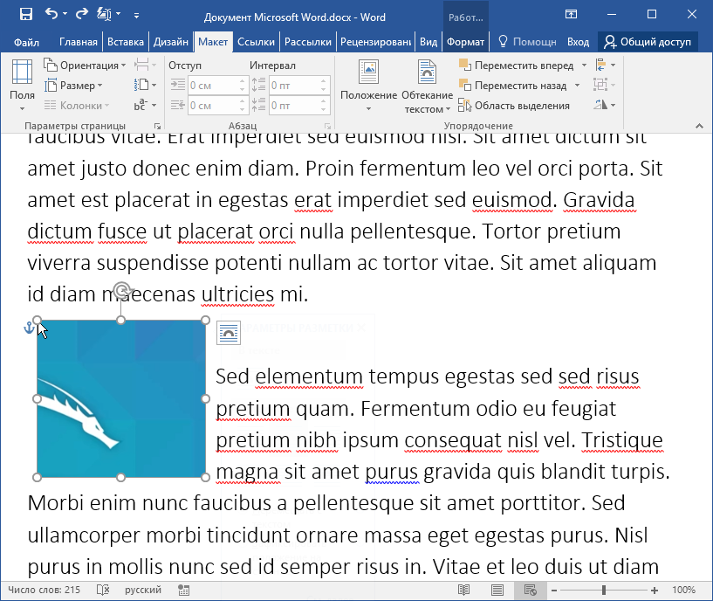713x601 pixels.
Task: Expand the Переместить назад arrow
Action: 578,85
